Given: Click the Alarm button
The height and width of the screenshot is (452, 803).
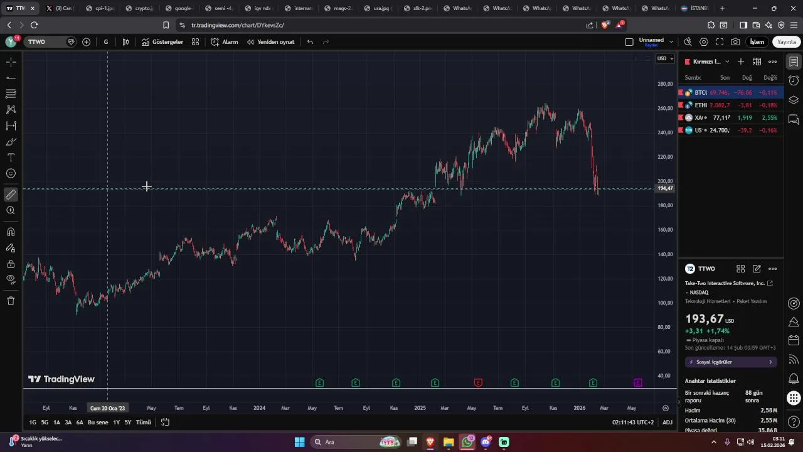Looking at the screenshot, I should tap(225, 42).
